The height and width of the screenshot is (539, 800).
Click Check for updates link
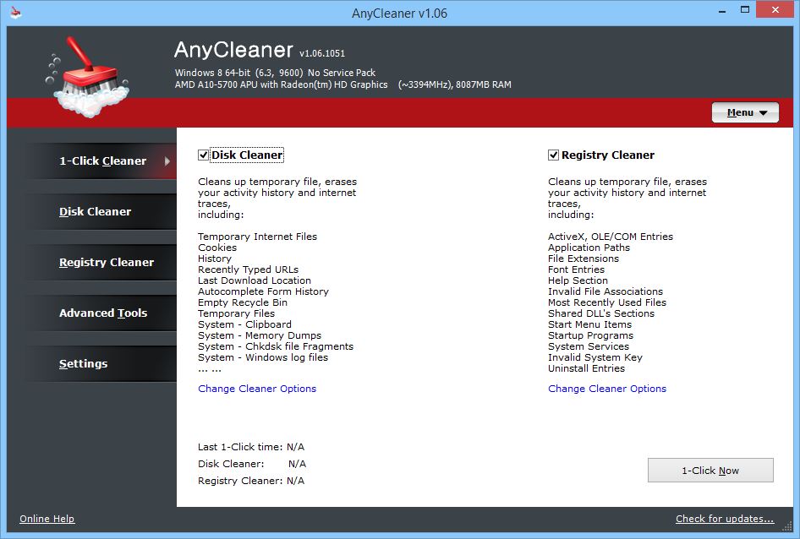725,519
